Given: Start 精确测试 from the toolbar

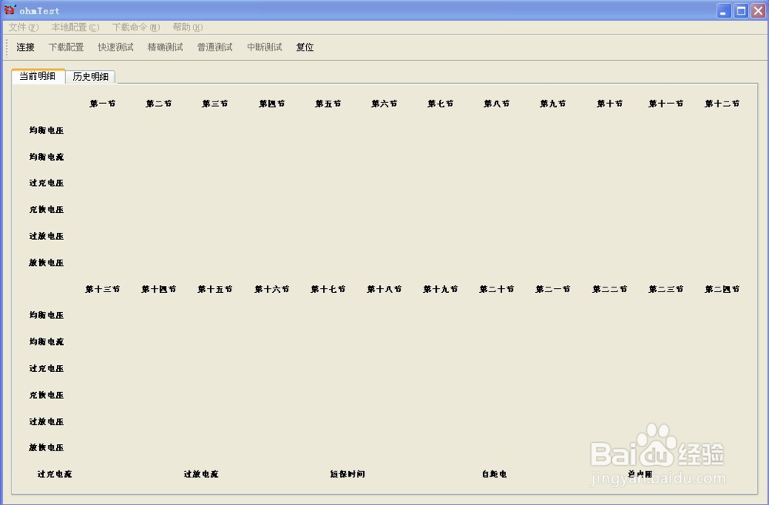Looking at the screenshot, I should [x=165, y=47].
